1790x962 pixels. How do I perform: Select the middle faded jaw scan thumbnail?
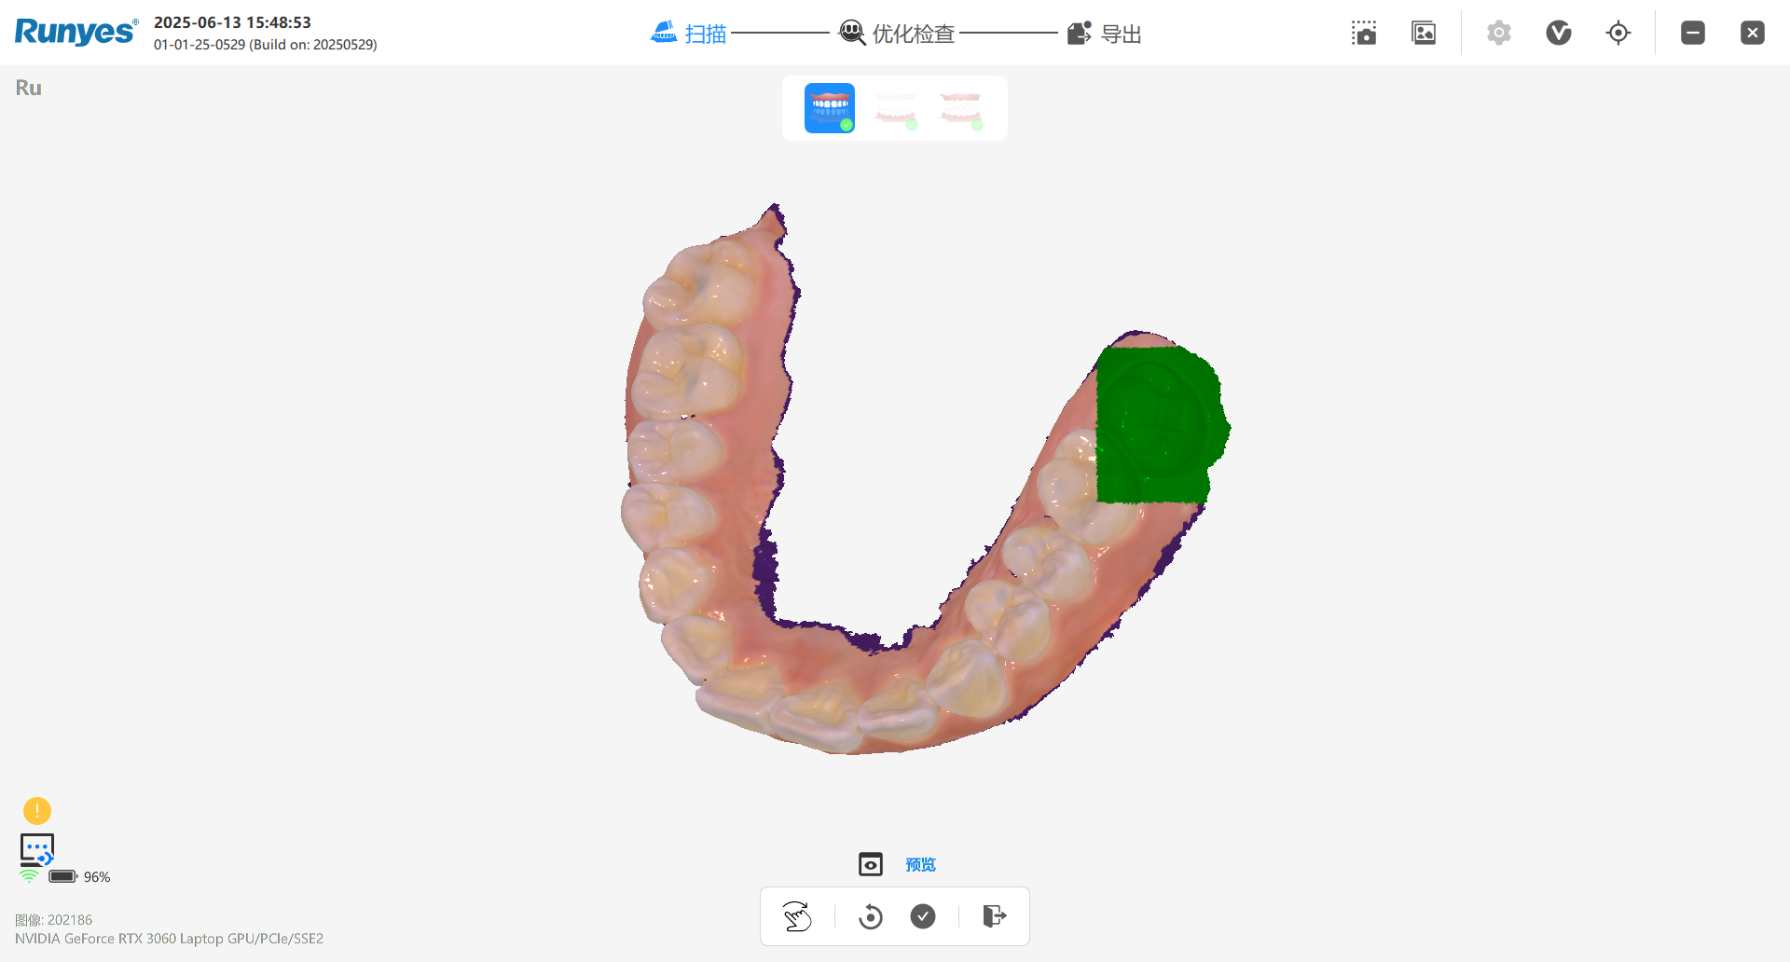click(x=895, y=108)
